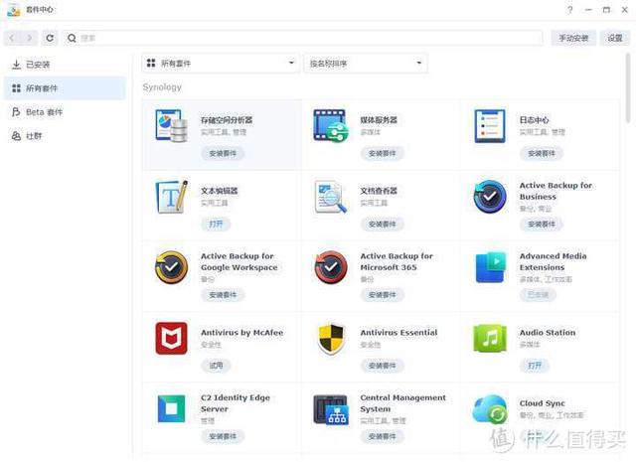The width and height of the screenshot is (636, 462).
Task: Expand the sort by name (按名称排序) dropdown
Action: coord(366,64)
